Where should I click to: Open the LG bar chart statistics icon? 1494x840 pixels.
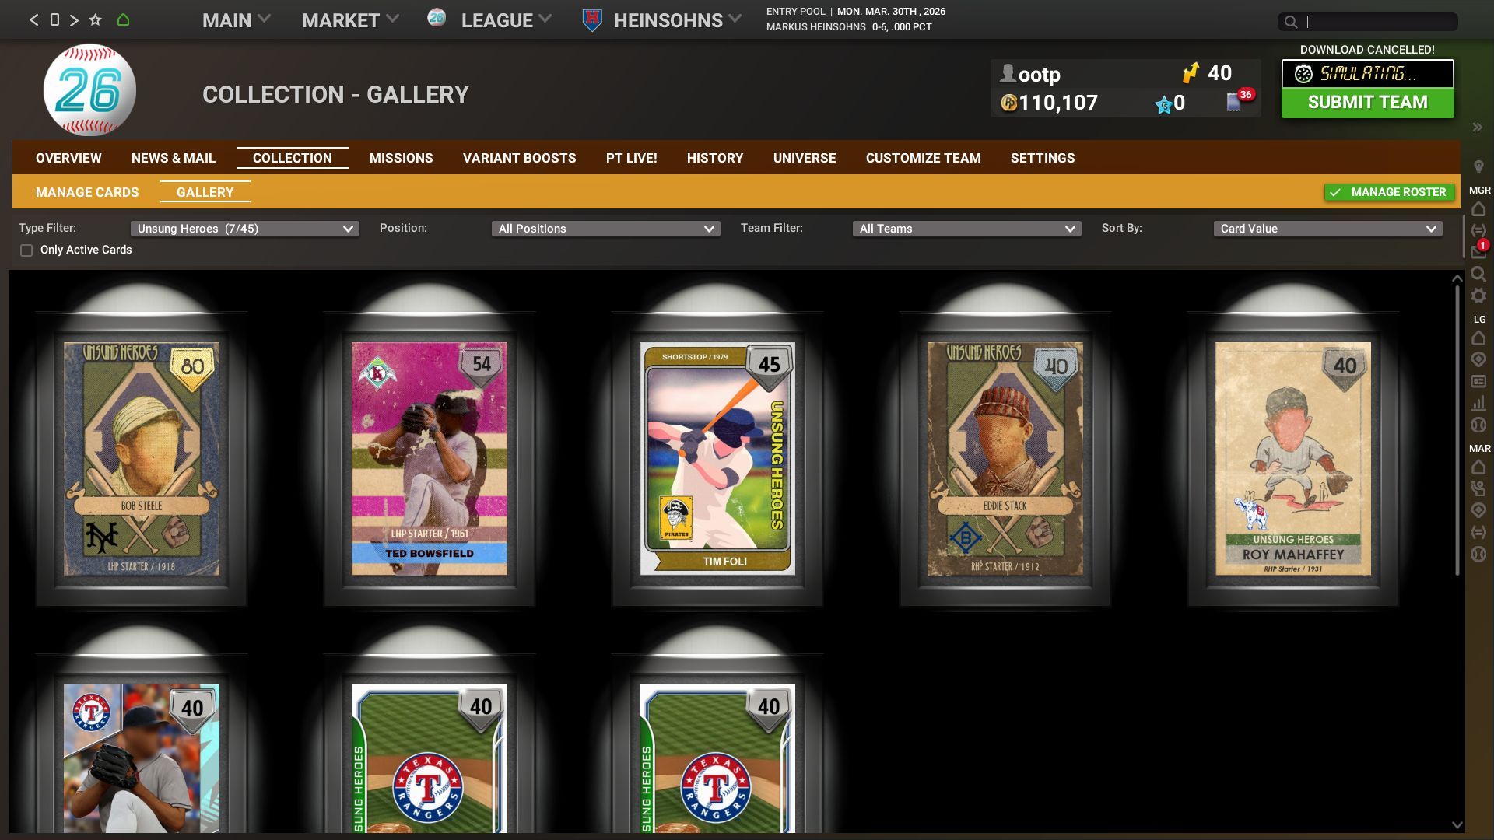pyautogui.click(x=1478, y=403)
